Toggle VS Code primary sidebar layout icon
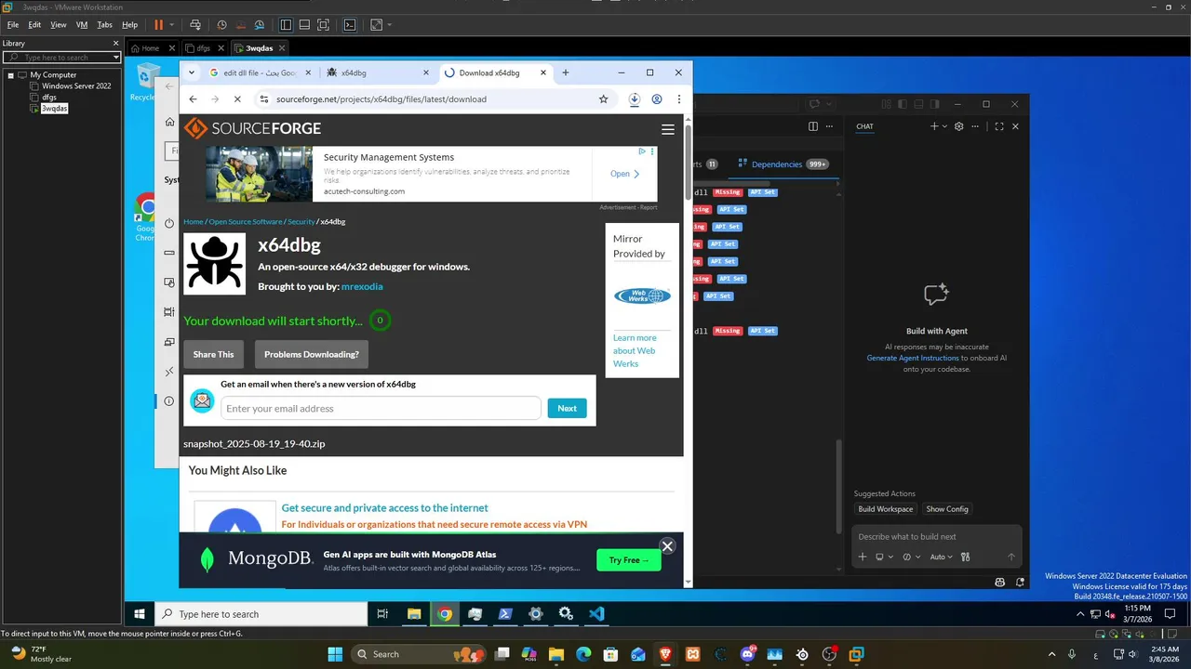Screen dimensions: 1191x669 tap(902, 104)
